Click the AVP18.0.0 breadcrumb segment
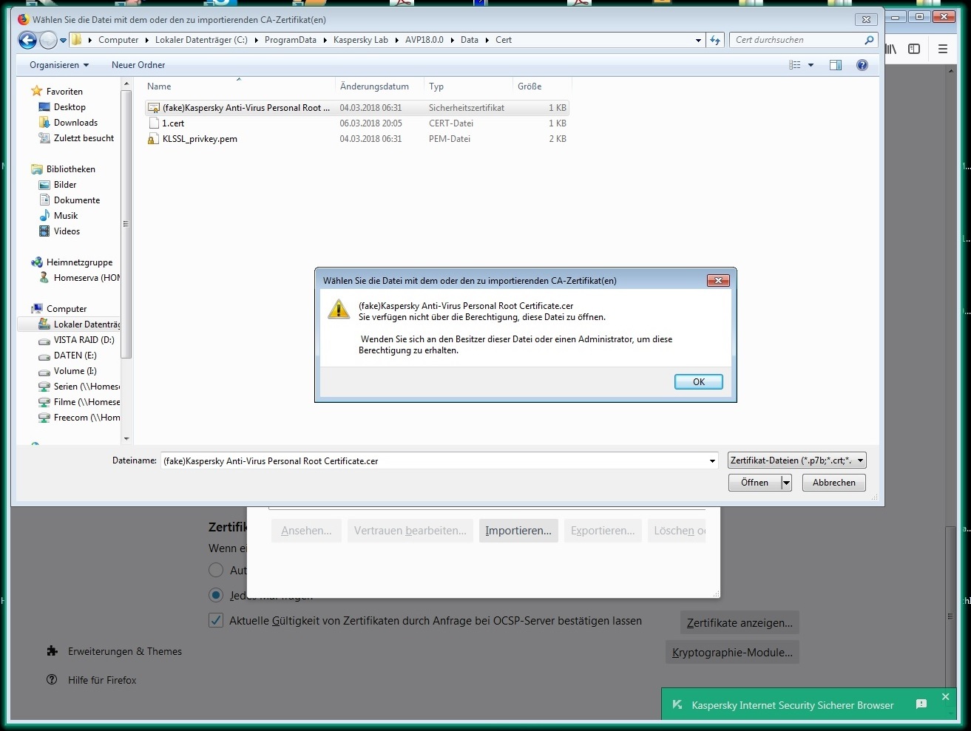This screenshot has height=731, width=971. (x=424, y=40)
